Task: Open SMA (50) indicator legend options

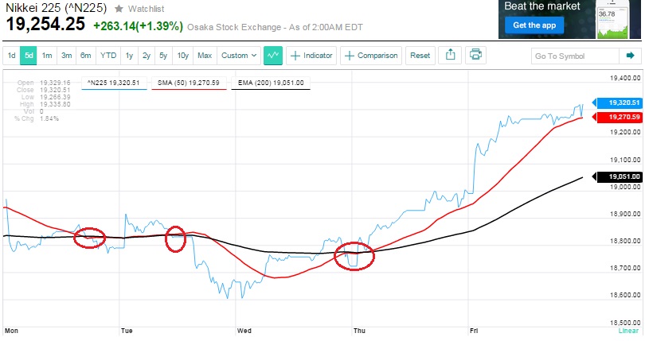Action: pyautogui.click(x=190, y=82)
